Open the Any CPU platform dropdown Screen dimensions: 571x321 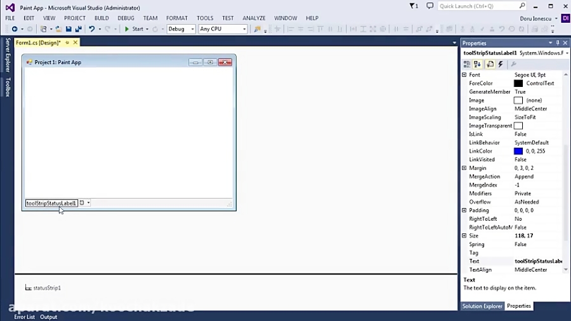(244, 29)
